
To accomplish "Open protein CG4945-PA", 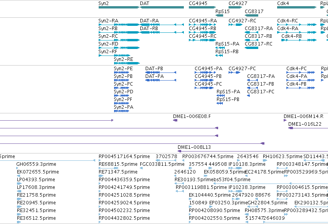I will tap(204, 72).
